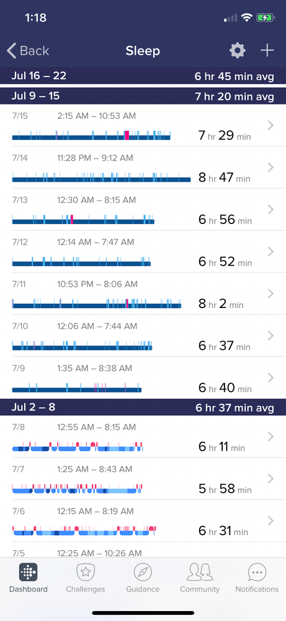
Task: Open the 7/8 entry chevron
Action: click(270, 436)
